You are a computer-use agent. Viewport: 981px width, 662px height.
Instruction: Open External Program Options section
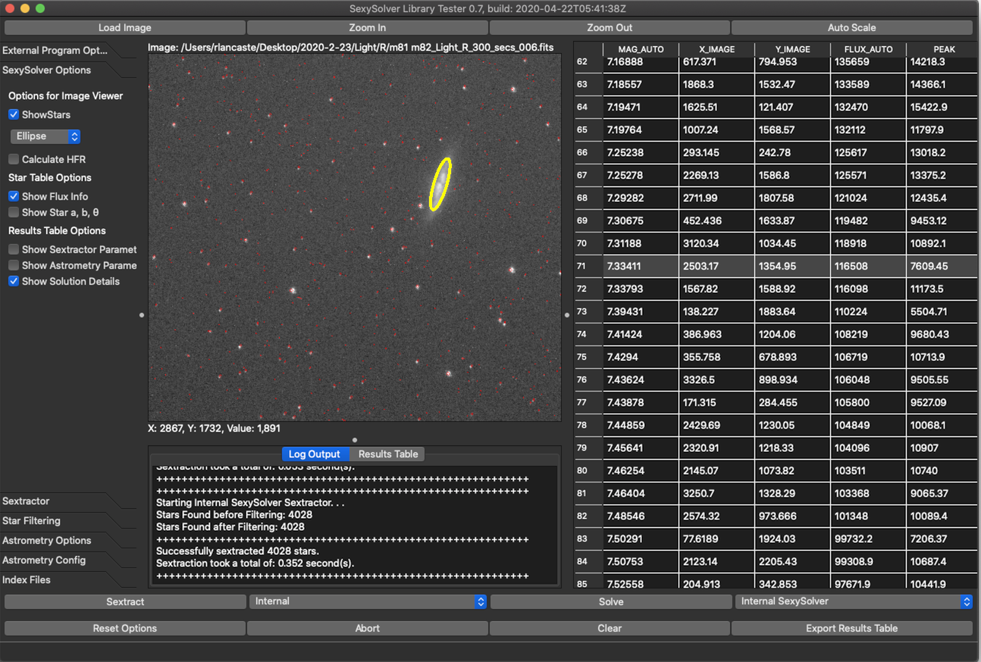55,51
